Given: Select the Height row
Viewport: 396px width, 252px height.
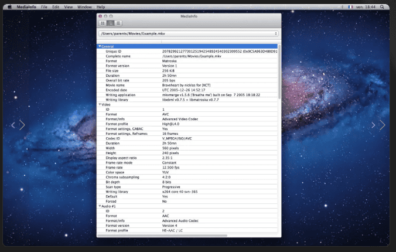Looking at the screenshot, I should [x=187, y=153].
